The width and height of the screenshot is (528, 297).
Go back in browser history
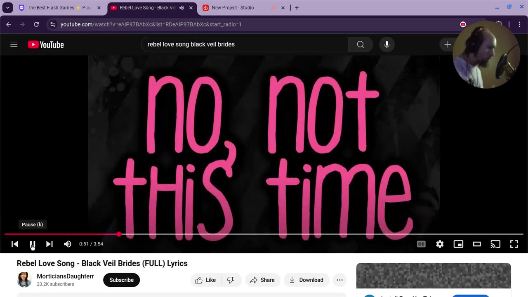[9, 24]
